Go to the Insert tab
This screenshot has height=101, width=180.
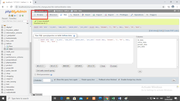coord(86,15)
